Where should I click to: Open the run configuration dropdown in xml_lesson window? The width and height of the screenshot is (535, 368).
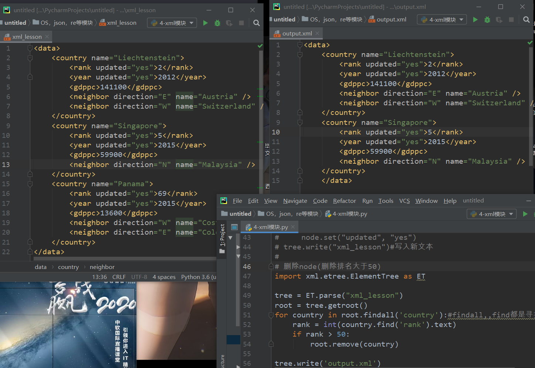coord(172,23)
